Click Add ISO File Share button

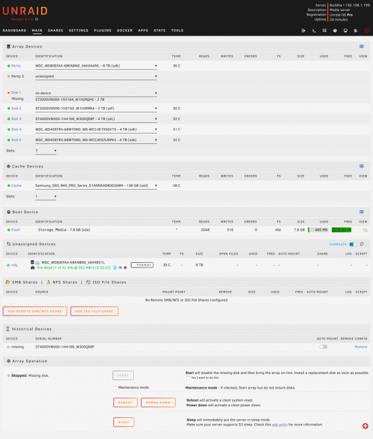tap(94, 311)
